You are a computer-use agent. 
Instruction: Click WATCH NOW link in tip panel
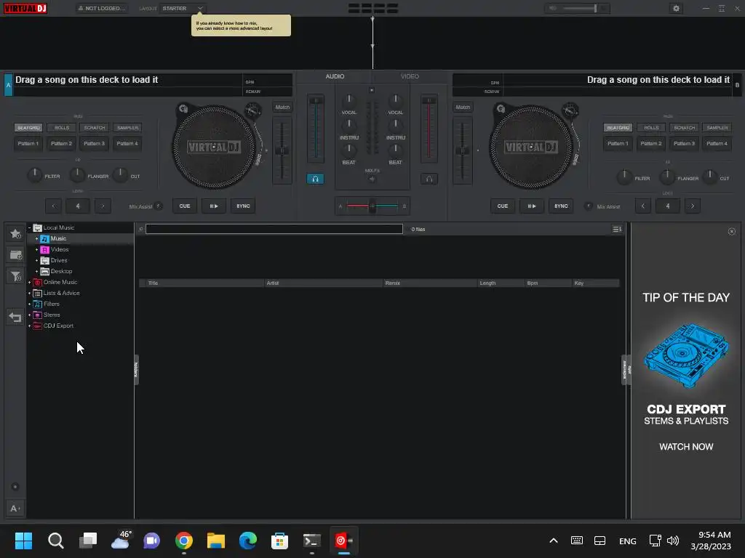(686, 447)
